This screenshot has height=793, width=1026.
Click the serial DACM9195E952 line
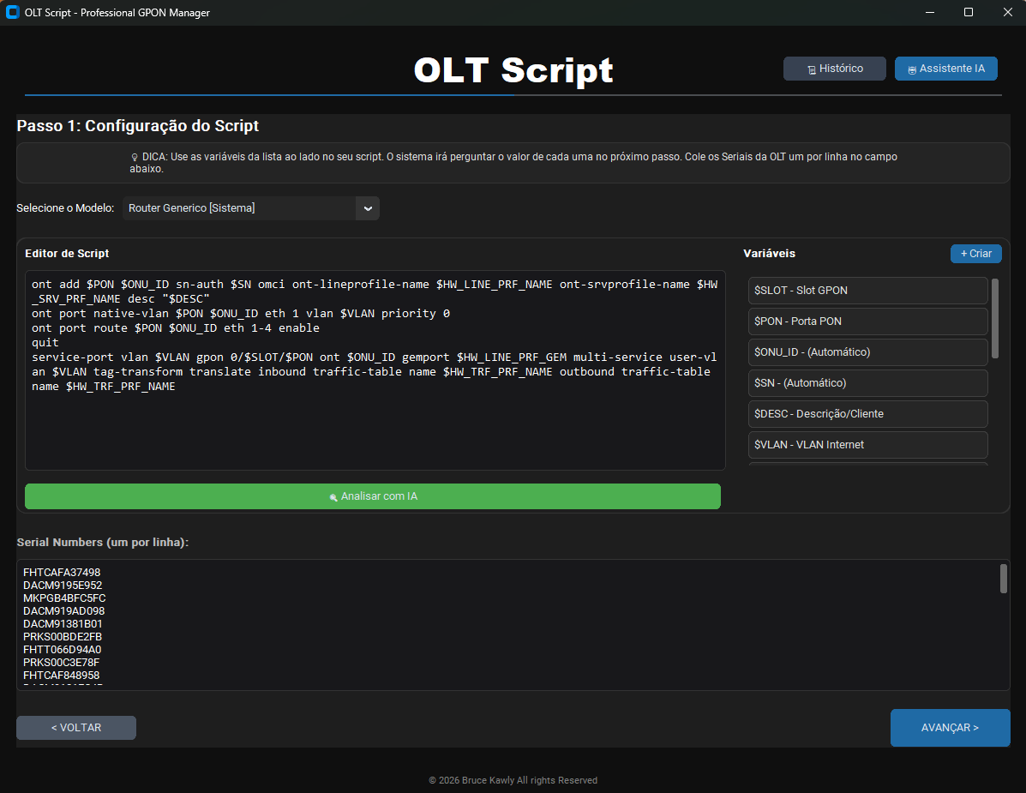point(63,586)
